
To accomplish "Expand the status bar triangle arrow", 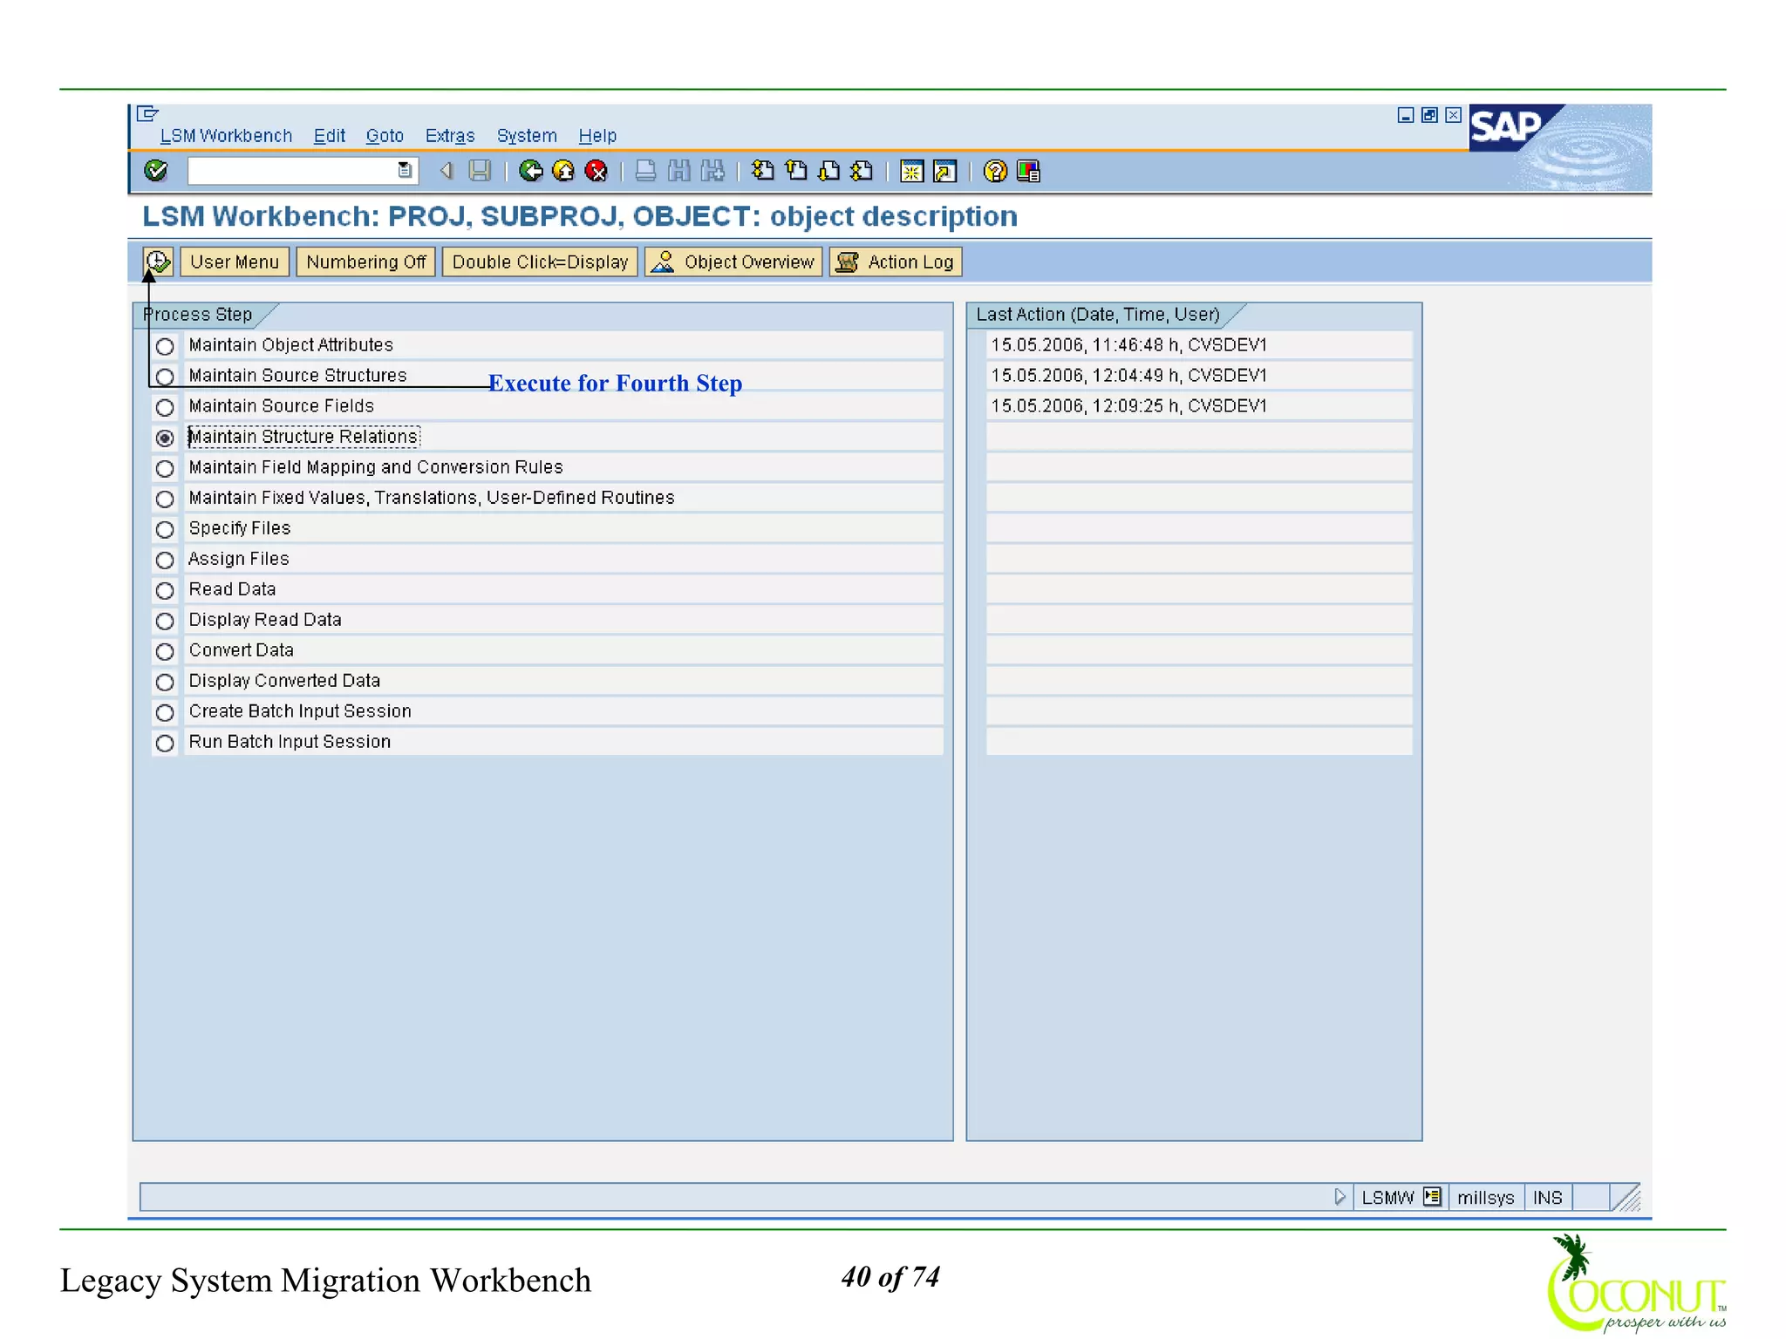I will click(1339, 1197).
